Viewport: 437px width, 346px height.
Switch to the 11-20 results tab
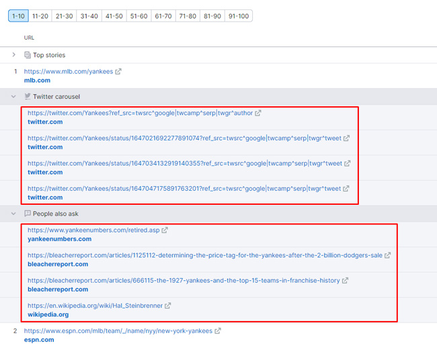click(x=40, y=16)
